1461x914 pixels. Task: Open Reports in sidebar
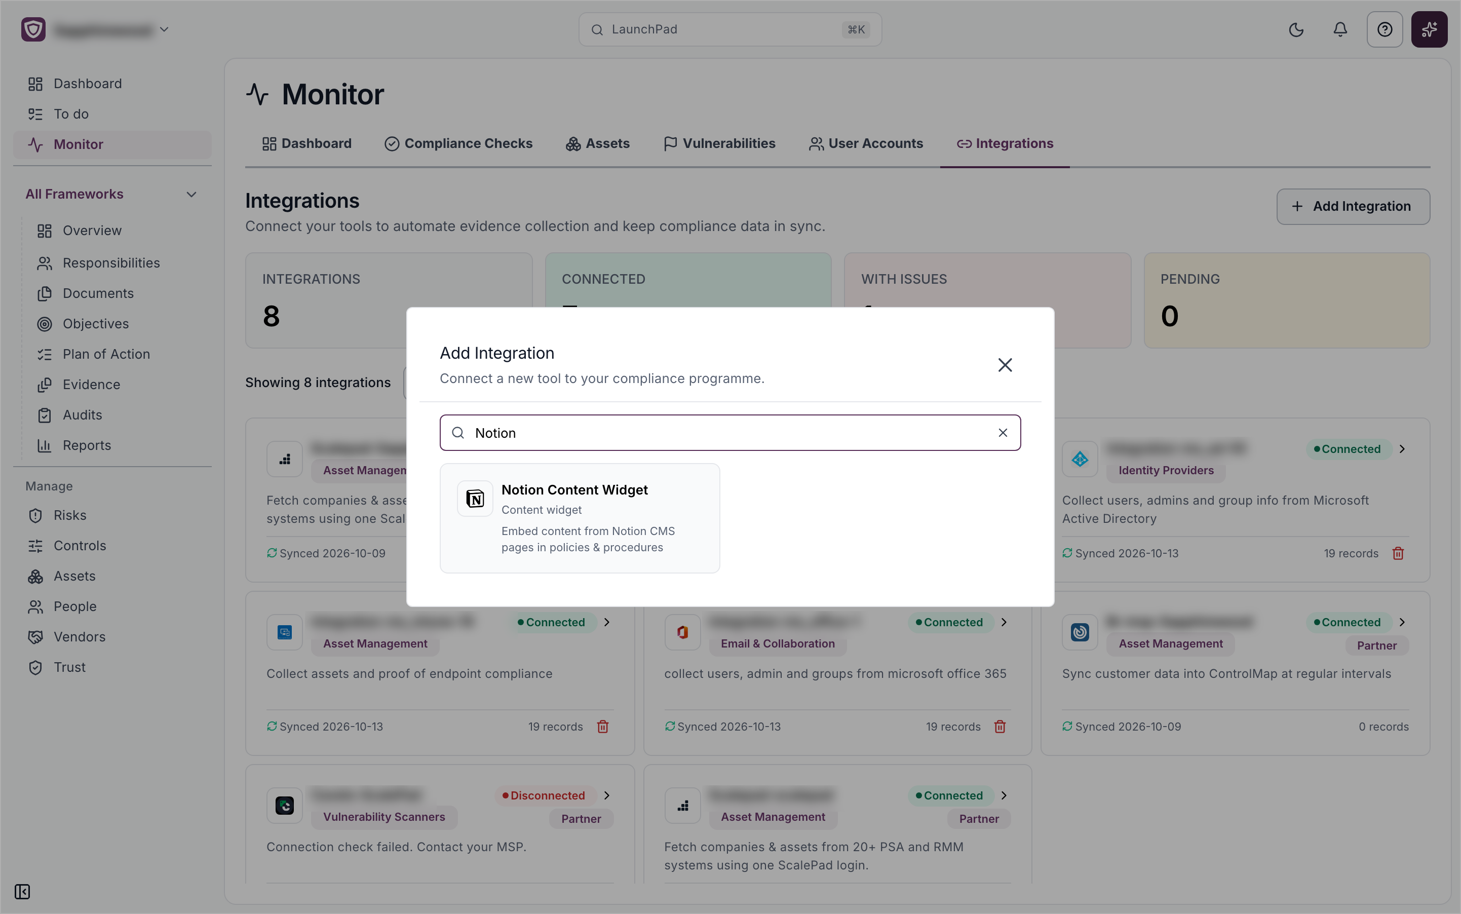pos(87,445)
